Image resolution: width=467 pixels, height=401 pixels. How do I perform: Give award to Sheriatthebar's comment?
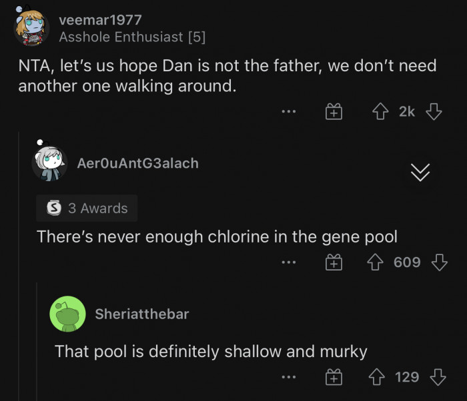334,378
